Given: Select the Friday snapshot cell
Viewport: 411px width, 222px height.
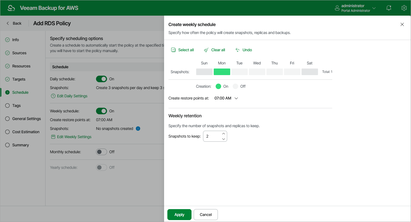Looking at the screenshot, I should tap(292, 72).
